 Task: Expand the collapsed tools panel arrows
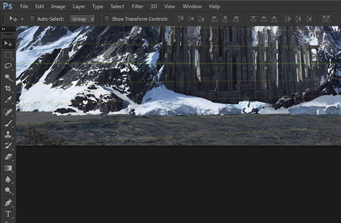pos(3,29)
